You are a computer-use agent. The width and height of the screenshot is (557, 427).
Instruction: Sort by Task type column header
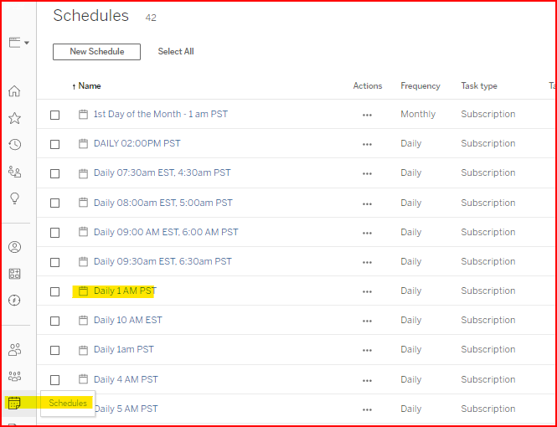(478, 86)
